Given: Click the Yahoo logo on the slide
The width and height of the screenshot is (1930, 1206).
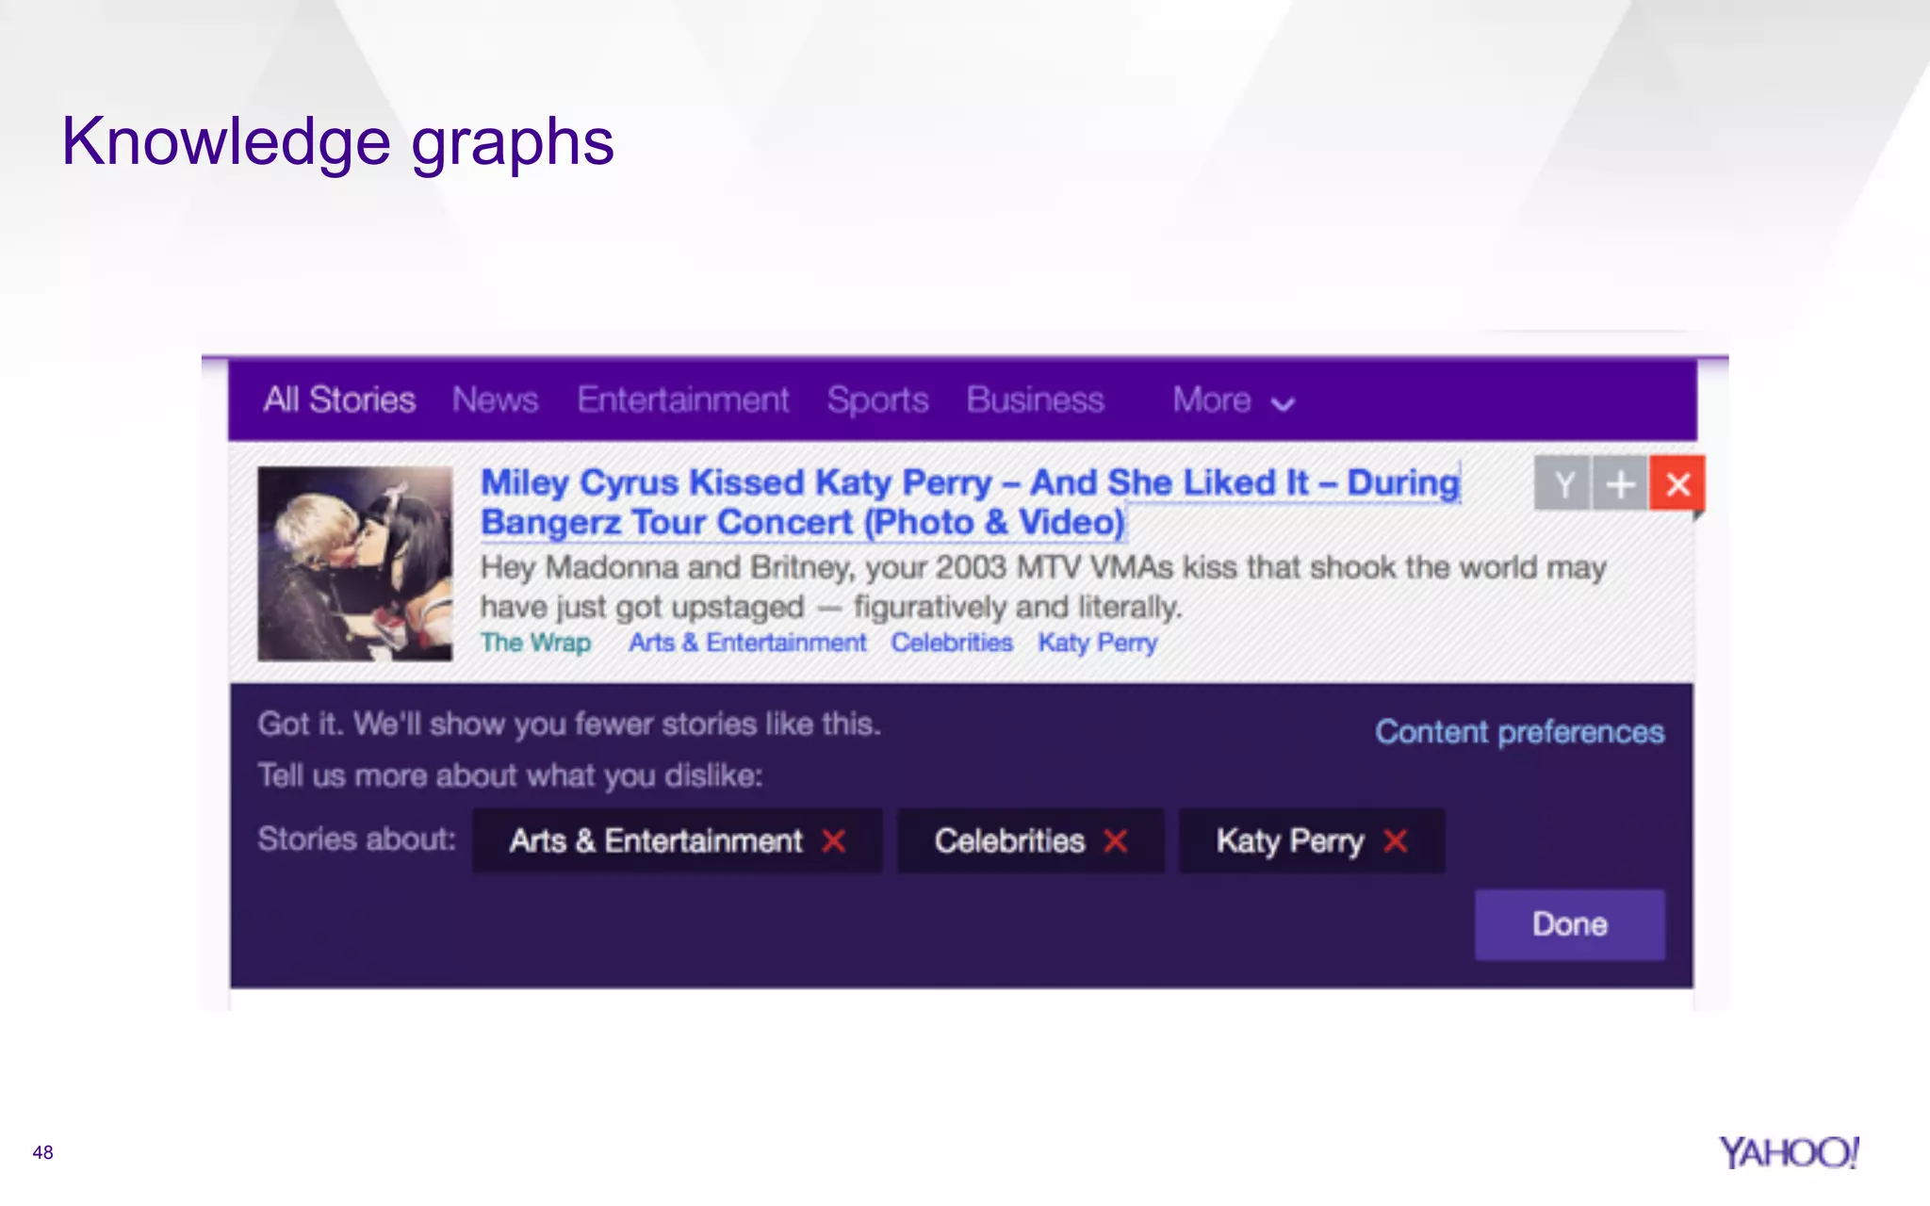Looking at the screenshot, I should coord(1790,1152).
